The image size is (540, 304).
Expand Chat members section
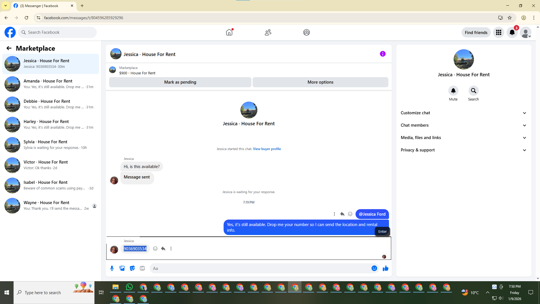463,125
